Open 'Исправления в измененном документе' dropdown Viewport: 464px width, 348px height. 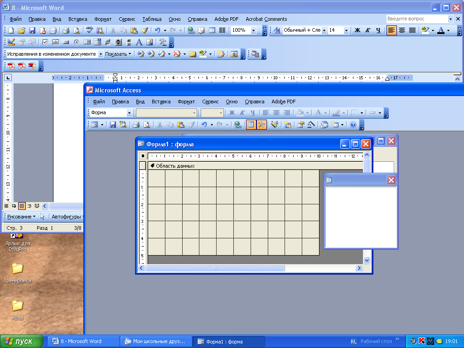[x=101, y=54]
